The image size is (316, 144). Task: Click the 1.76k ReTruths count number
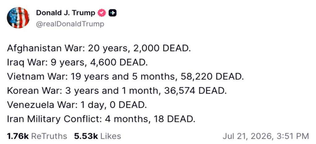(18, 136)
